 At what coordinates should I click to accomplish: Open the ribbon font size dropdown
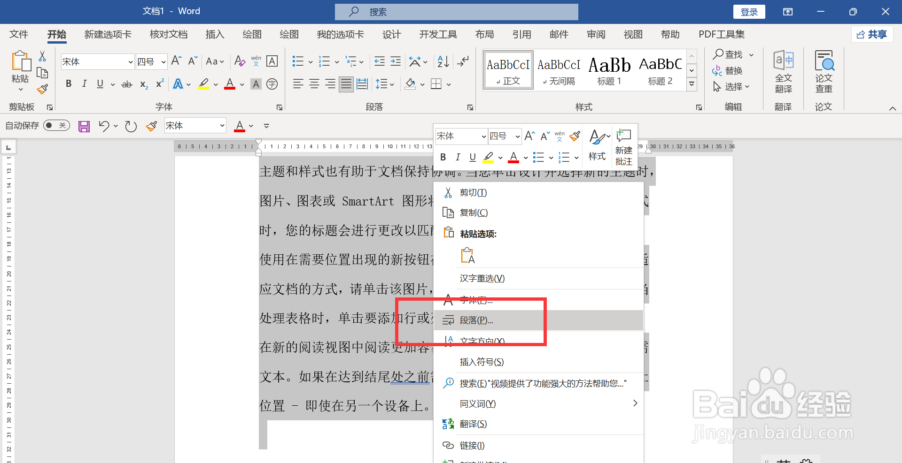tap(163, 62)
